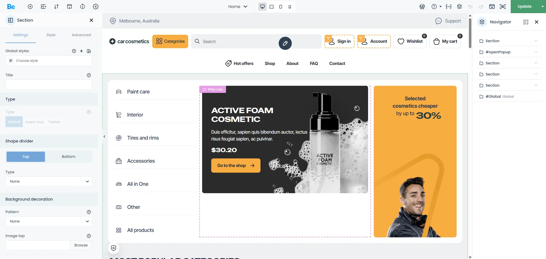
Task: Click the Image top input field
Action: click(x=38, y=245)
